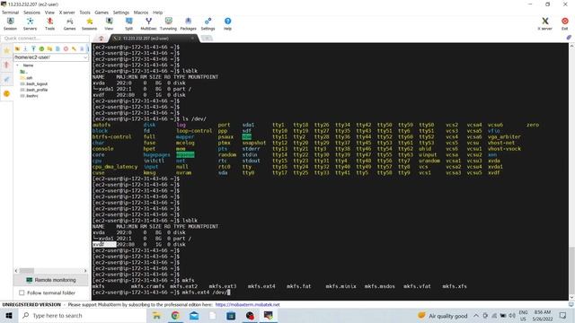575x323 pixels.
Task: Open the Windows Start menu
Action: pos(9,315)
